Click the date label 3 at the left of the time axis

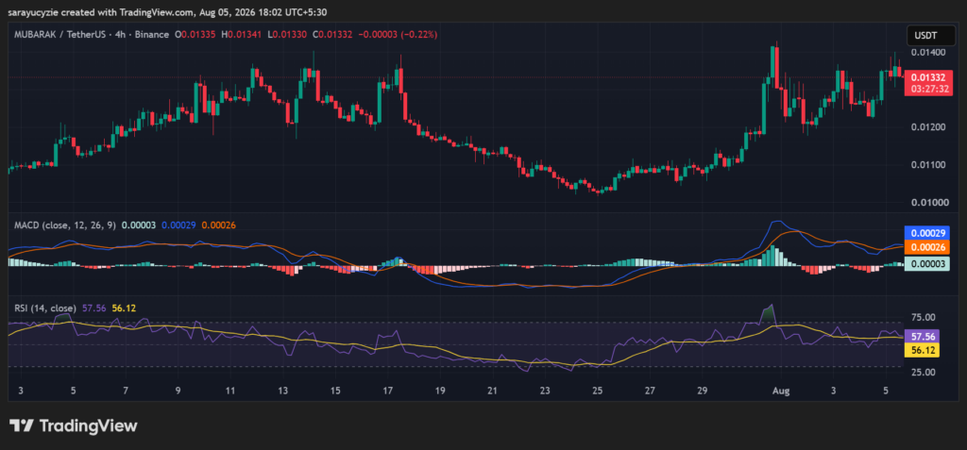tap(21, 391)
